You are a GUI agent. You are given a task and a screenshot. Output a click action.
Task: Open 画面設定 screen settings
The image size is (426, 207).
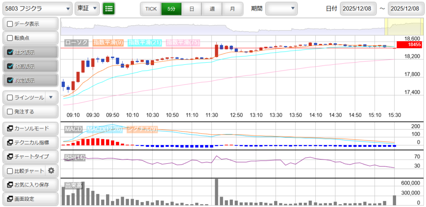[x=30, y=199]
